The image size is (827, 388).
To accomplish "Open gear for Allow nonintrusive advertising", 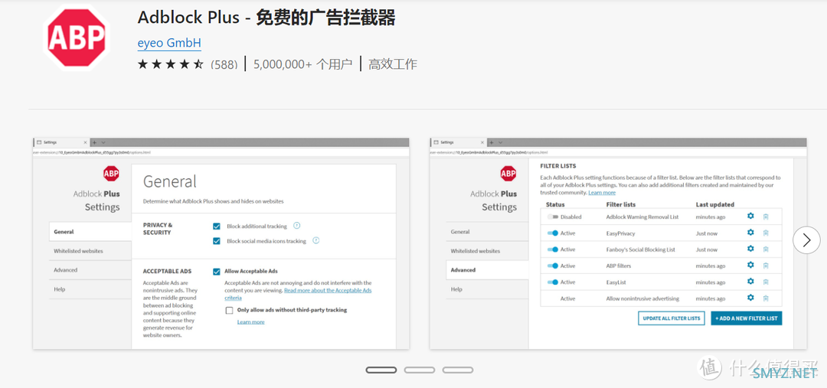I will [750, 298].
